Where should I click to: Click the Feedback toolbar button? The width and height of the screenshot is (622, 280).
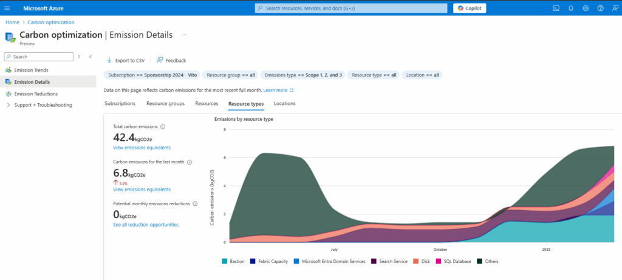(171, 60)
